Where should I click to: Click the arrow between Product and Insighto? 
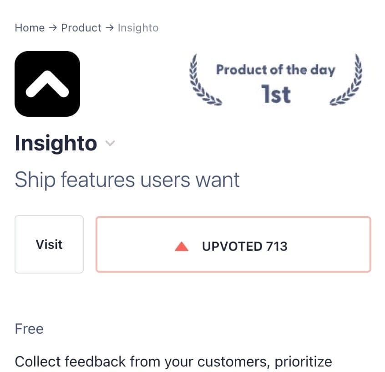point(109,28)
